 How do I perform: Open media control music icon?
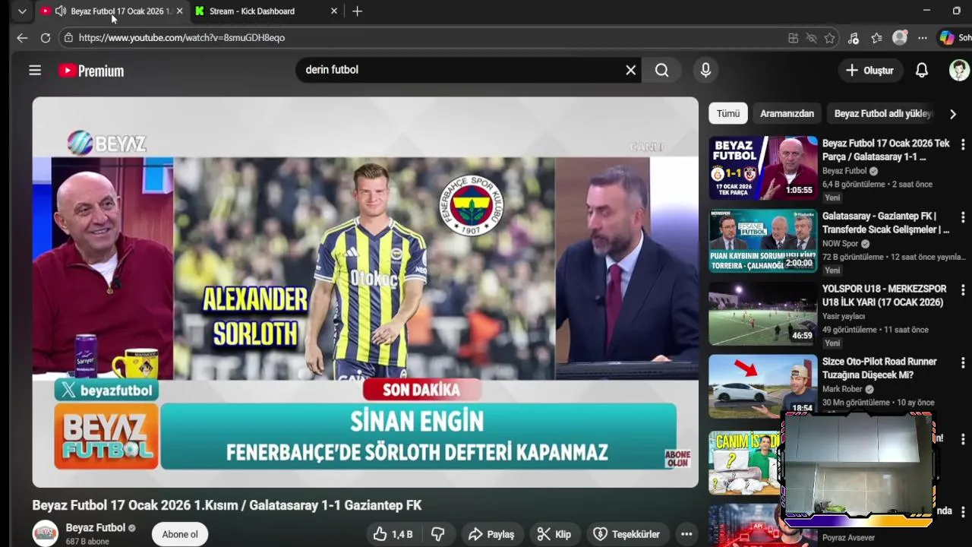854,38
